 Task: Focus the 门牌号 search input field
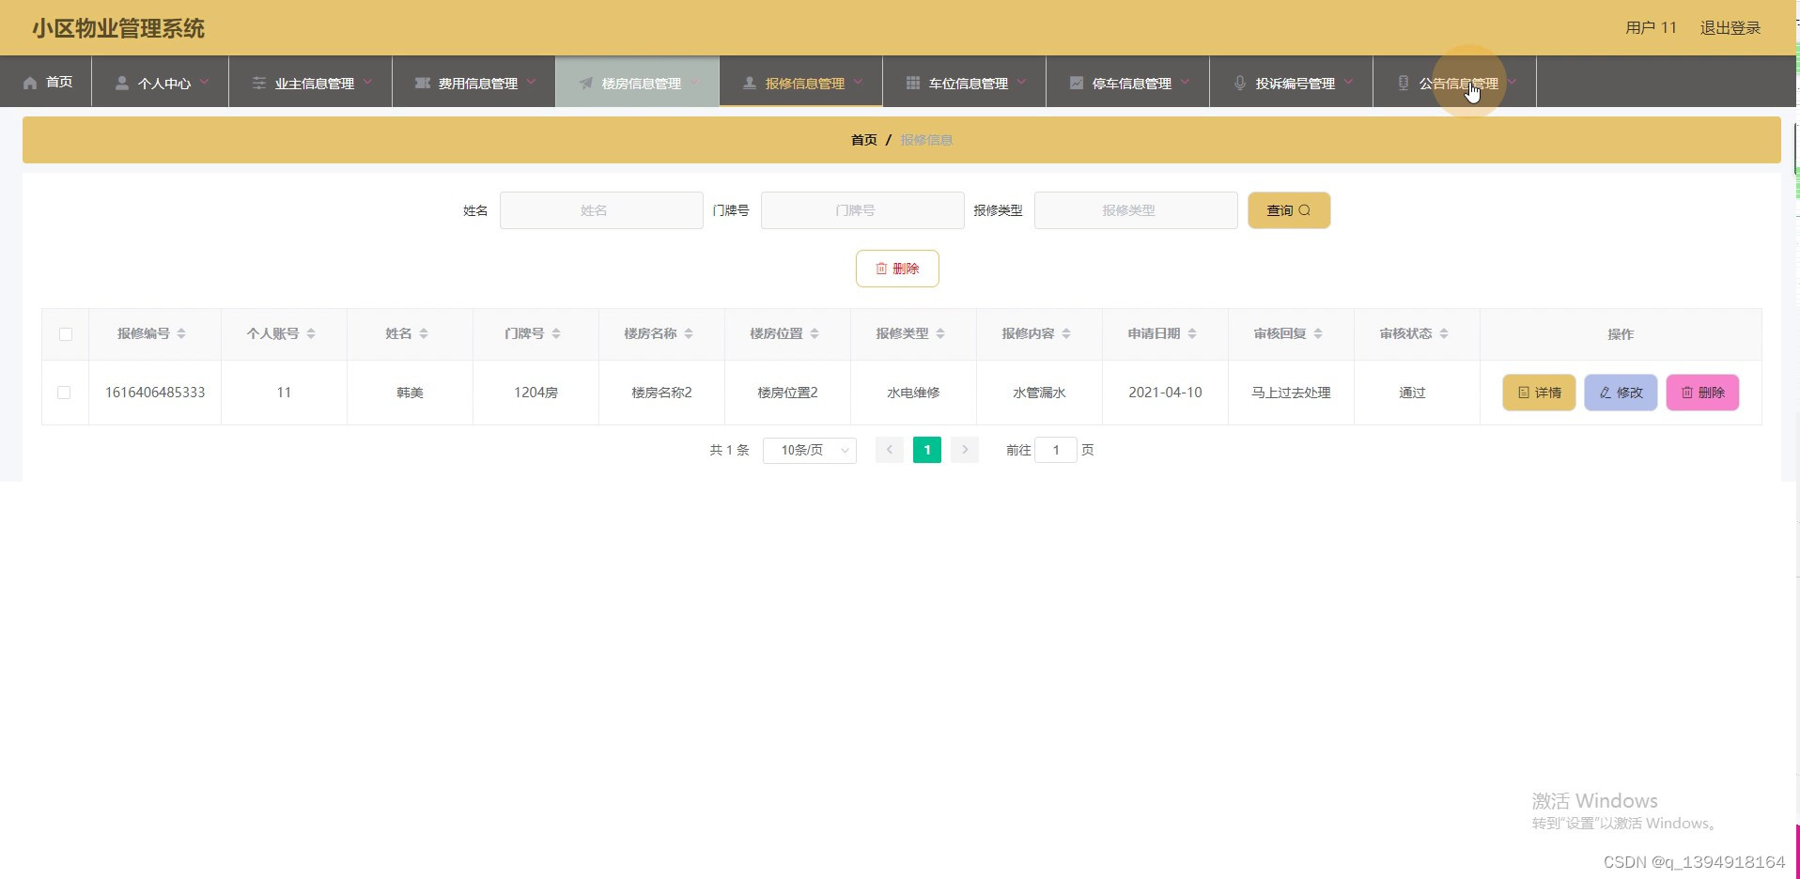[x=862, y=210]
